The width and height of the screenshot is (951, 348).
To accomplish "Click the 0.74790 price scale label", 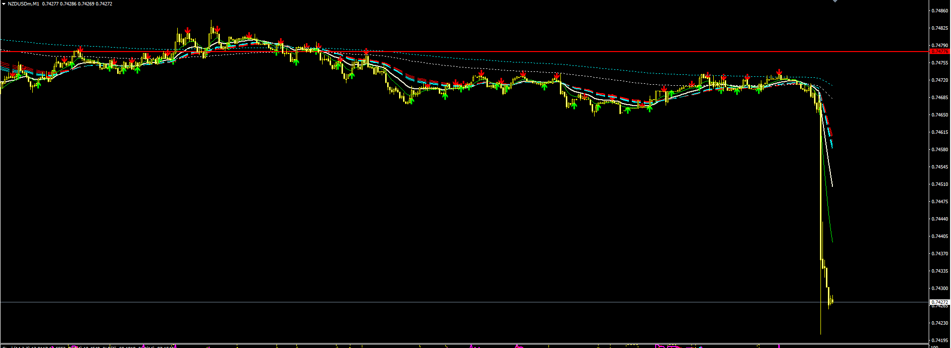I will tap(940, 45).
